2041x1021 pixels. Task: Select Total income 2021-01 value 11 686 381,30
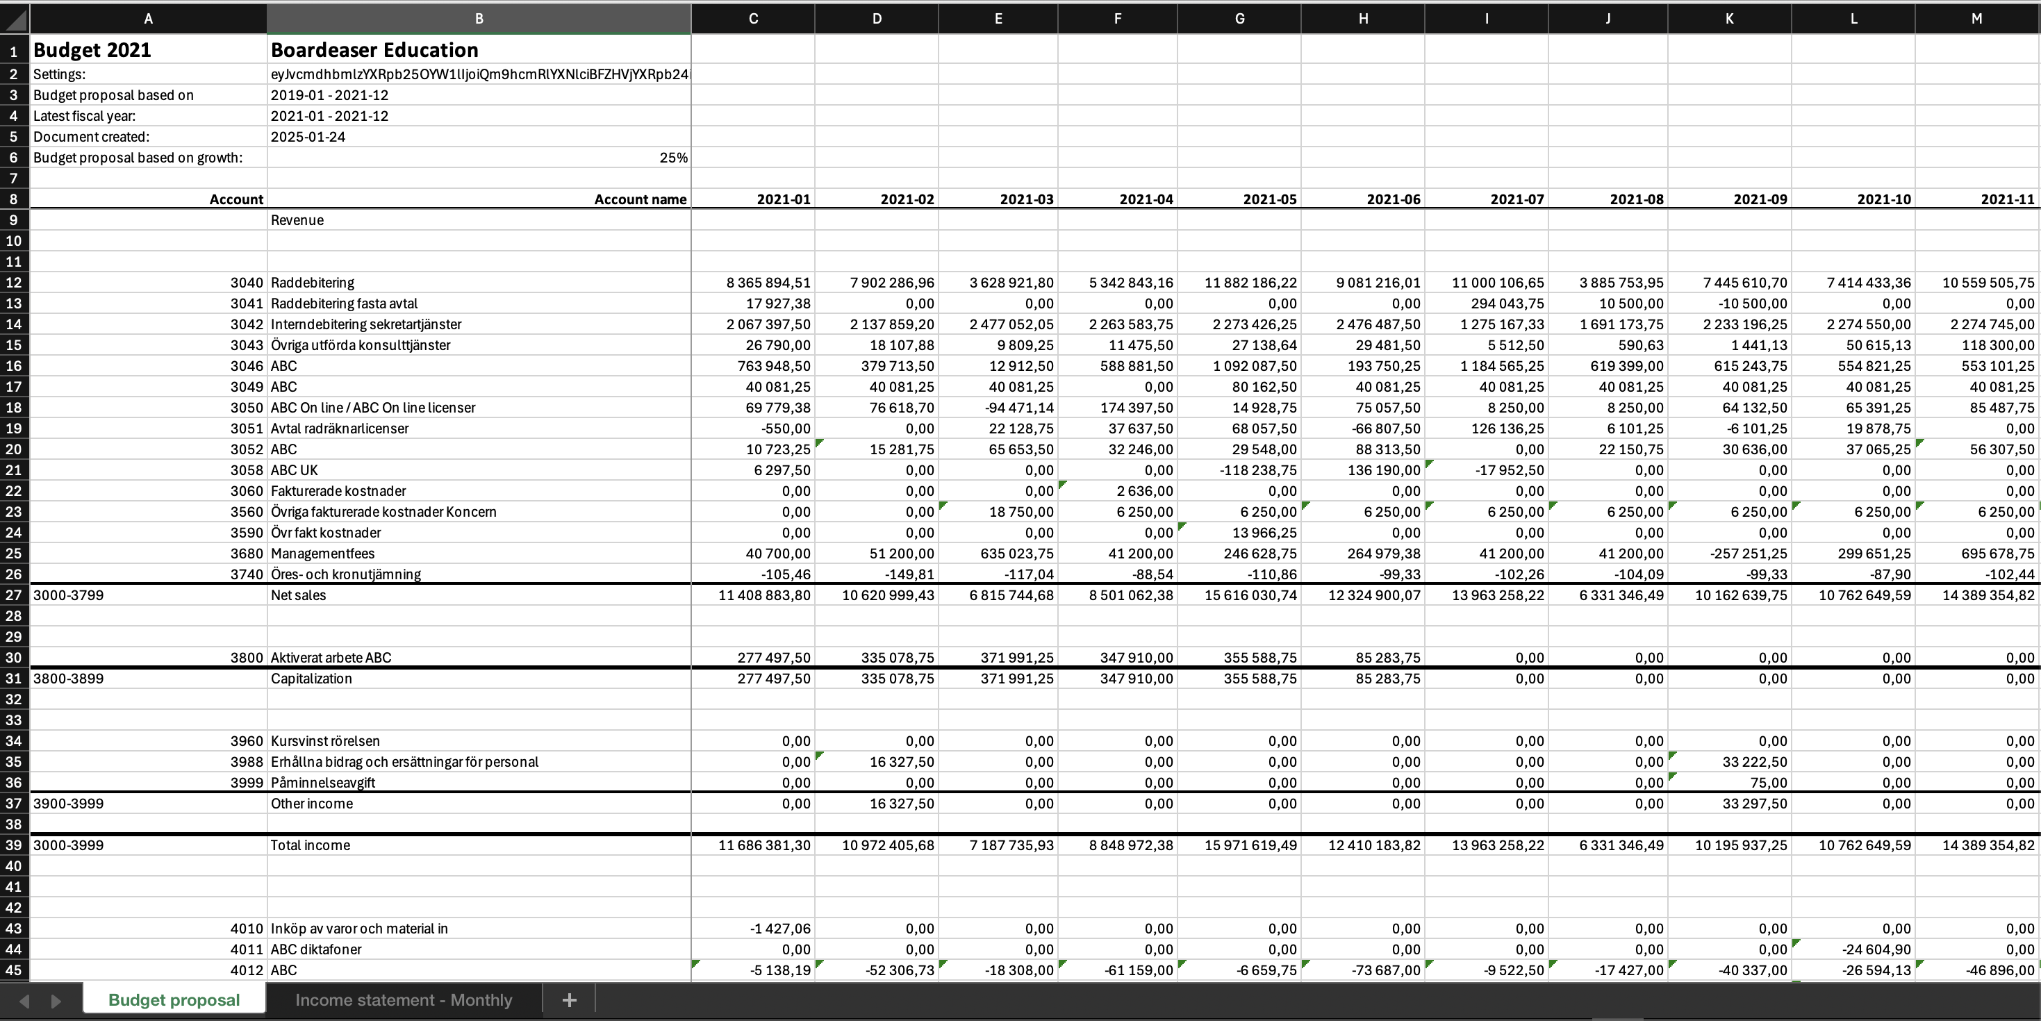753,845
